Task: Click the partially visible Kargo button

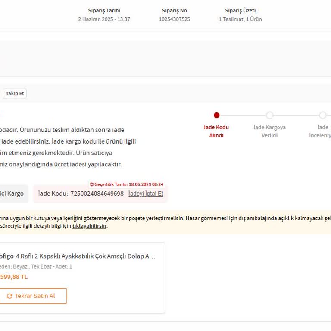Action: click(13, 194)
